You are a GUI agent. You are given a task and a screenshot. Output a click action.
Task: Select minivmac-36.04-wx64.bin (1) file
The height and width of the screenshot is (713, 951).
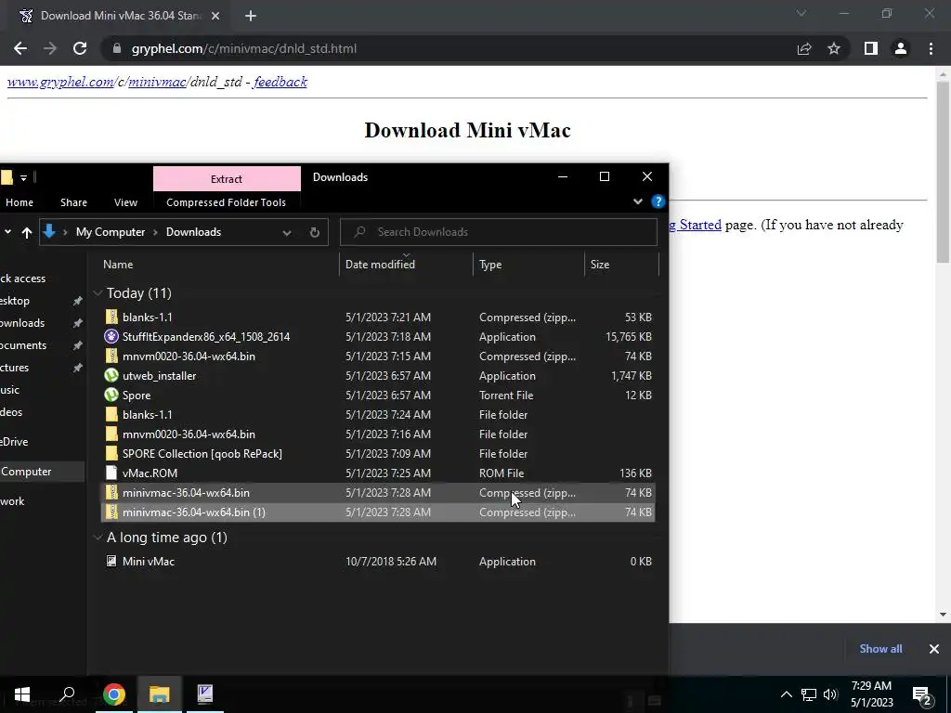point(377,512)
